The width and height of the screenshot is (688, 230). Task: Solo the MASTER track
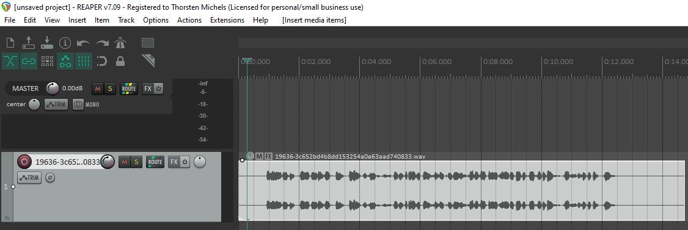(110, 89)
